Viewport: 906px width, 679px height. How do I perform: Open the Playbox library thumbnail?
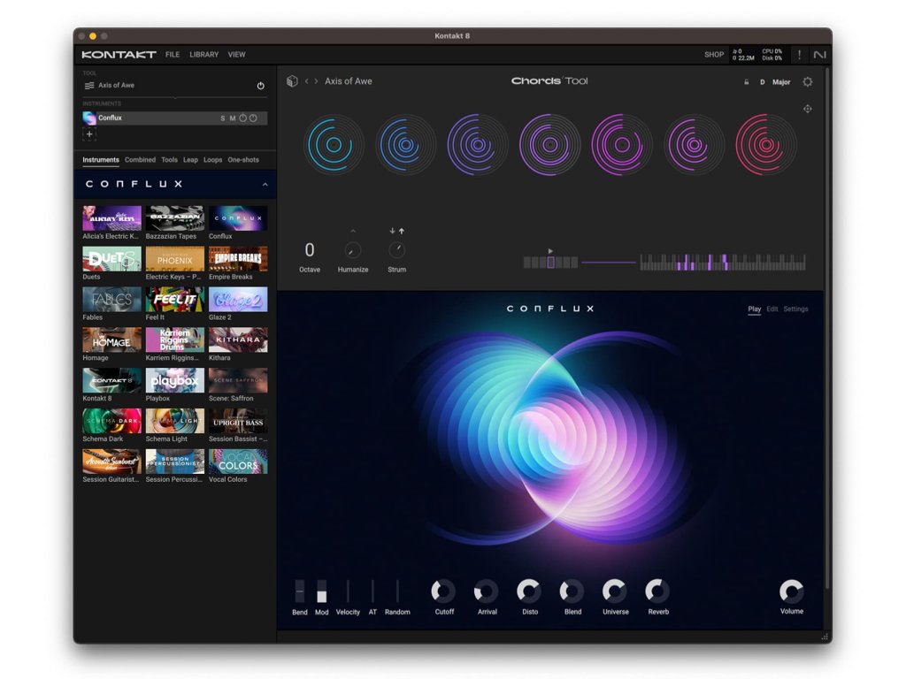(175, 380)
